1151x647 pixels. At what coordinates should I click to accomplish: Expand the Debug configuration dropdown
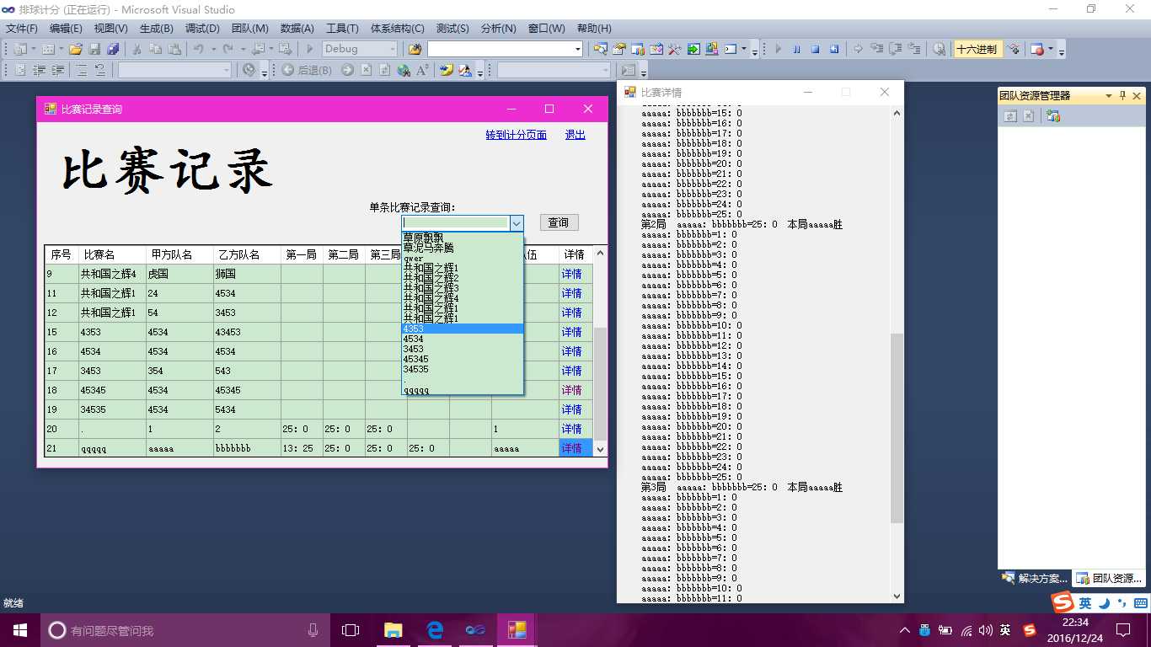(392, 49)
